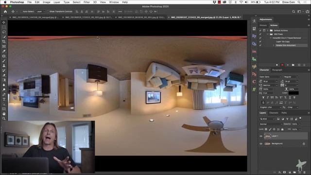Image resolution: width=311 pixels, height=175 pixels.
Task: Switch to the Channels tab
Action: [x=274, y=113]
